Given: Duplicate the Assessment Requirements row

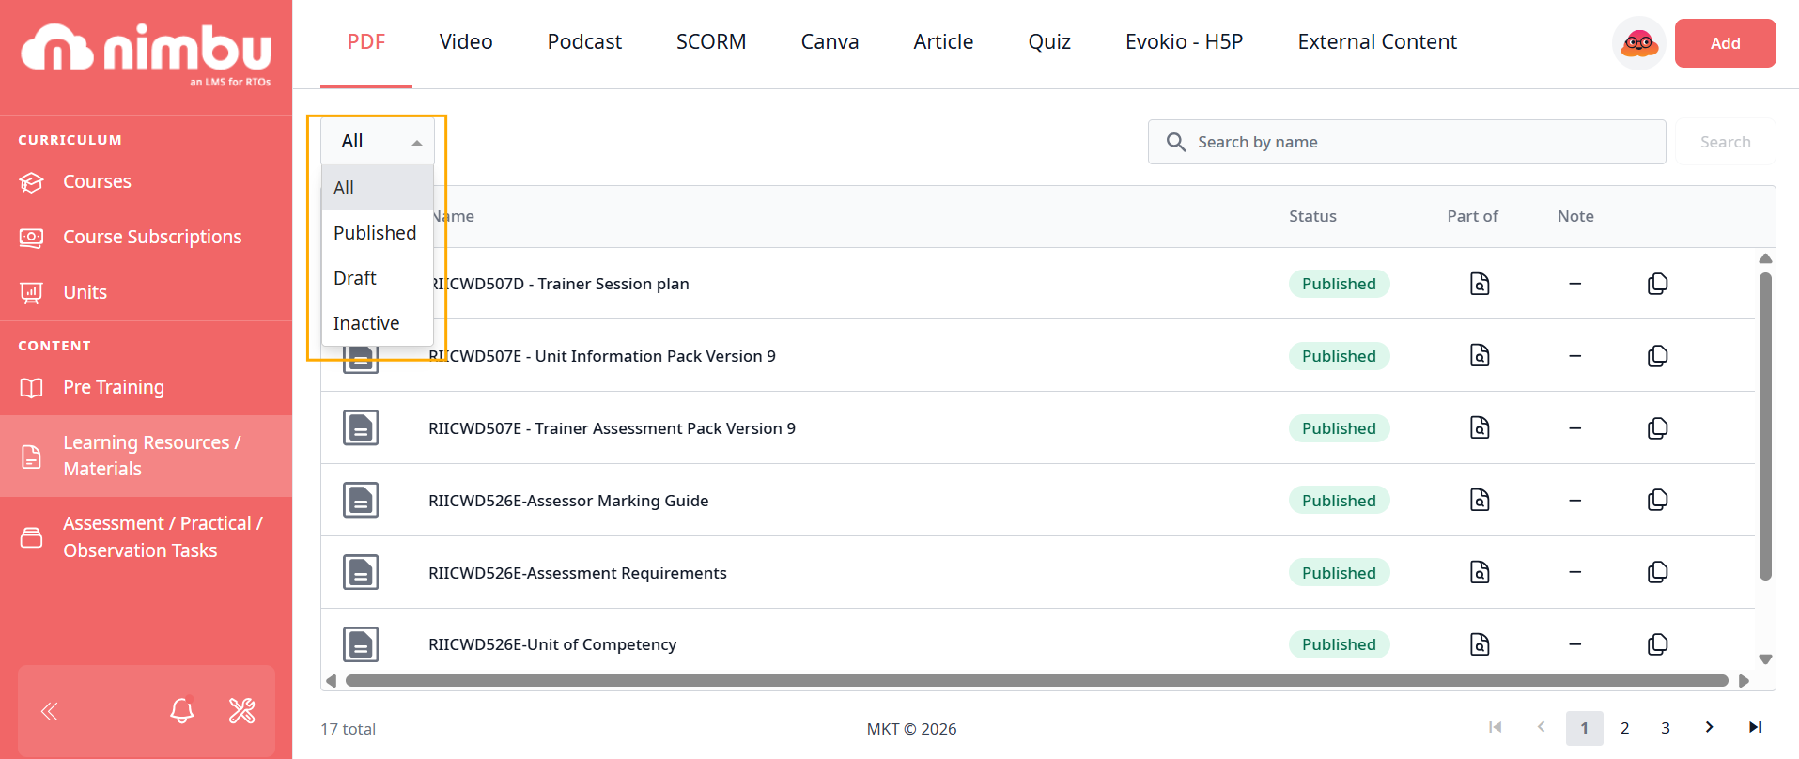Looking at the screenshot, I should tap(1658, 572).
